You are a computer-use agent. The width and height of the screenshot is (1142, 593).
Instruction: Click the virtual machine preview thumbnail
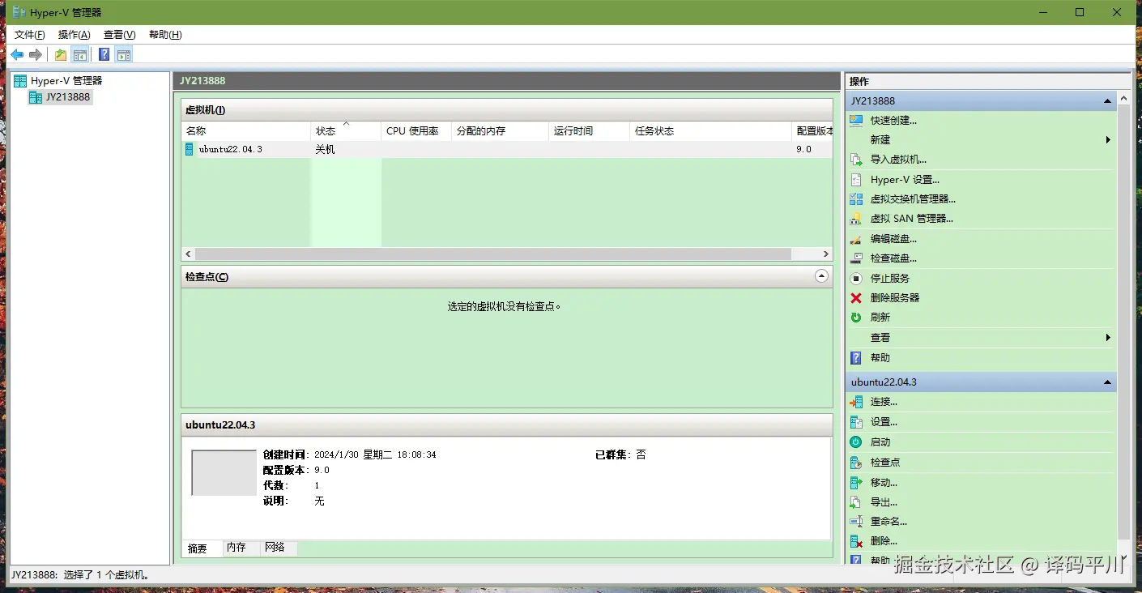pyautogui.click(x=224, y=473)
